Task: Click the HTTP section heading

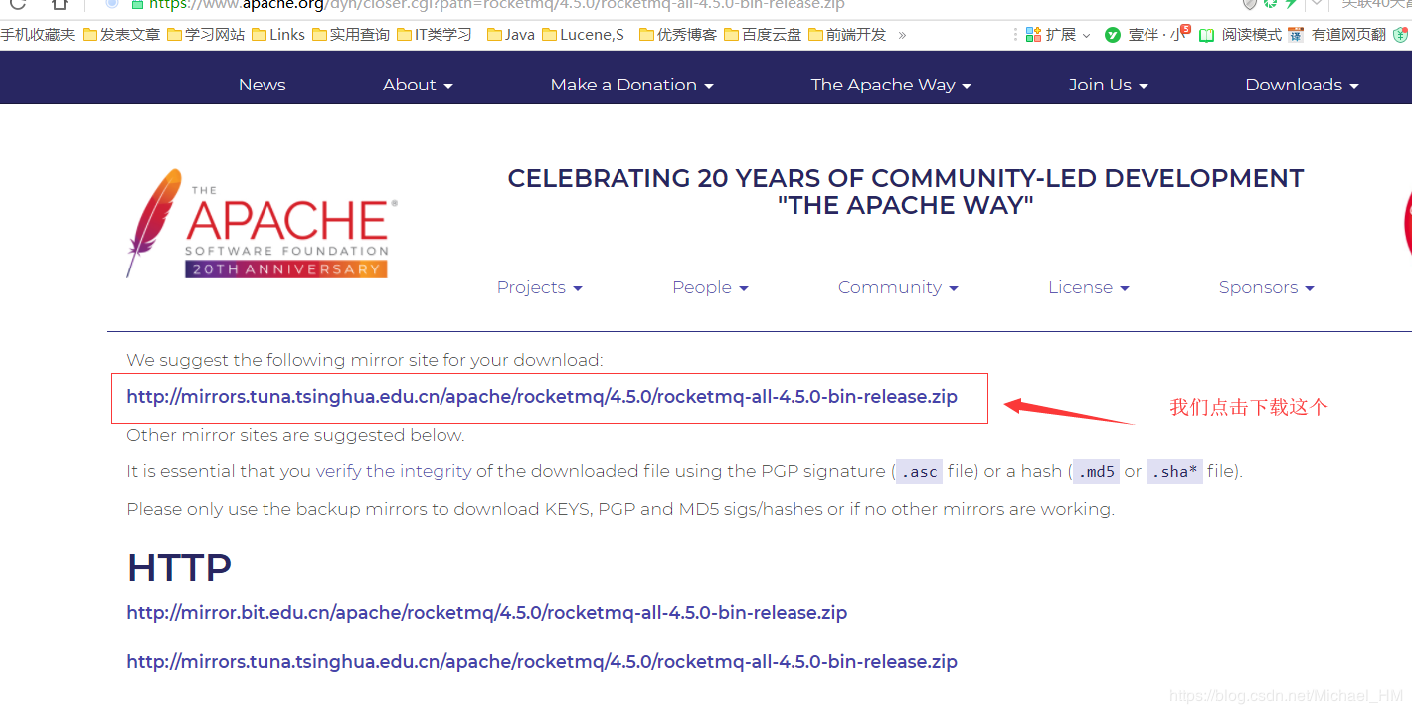Action: point(179,568)
